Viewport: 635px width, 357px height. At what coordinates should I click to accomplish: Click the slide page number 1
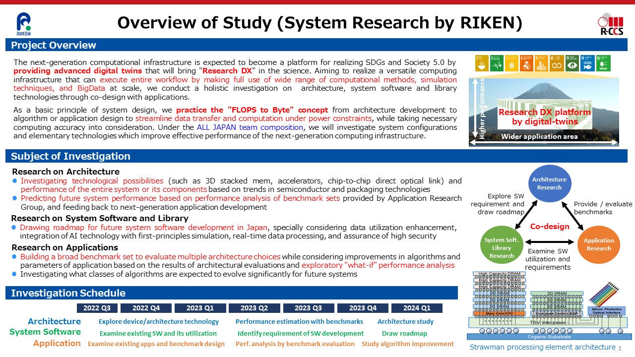[620, 349]
